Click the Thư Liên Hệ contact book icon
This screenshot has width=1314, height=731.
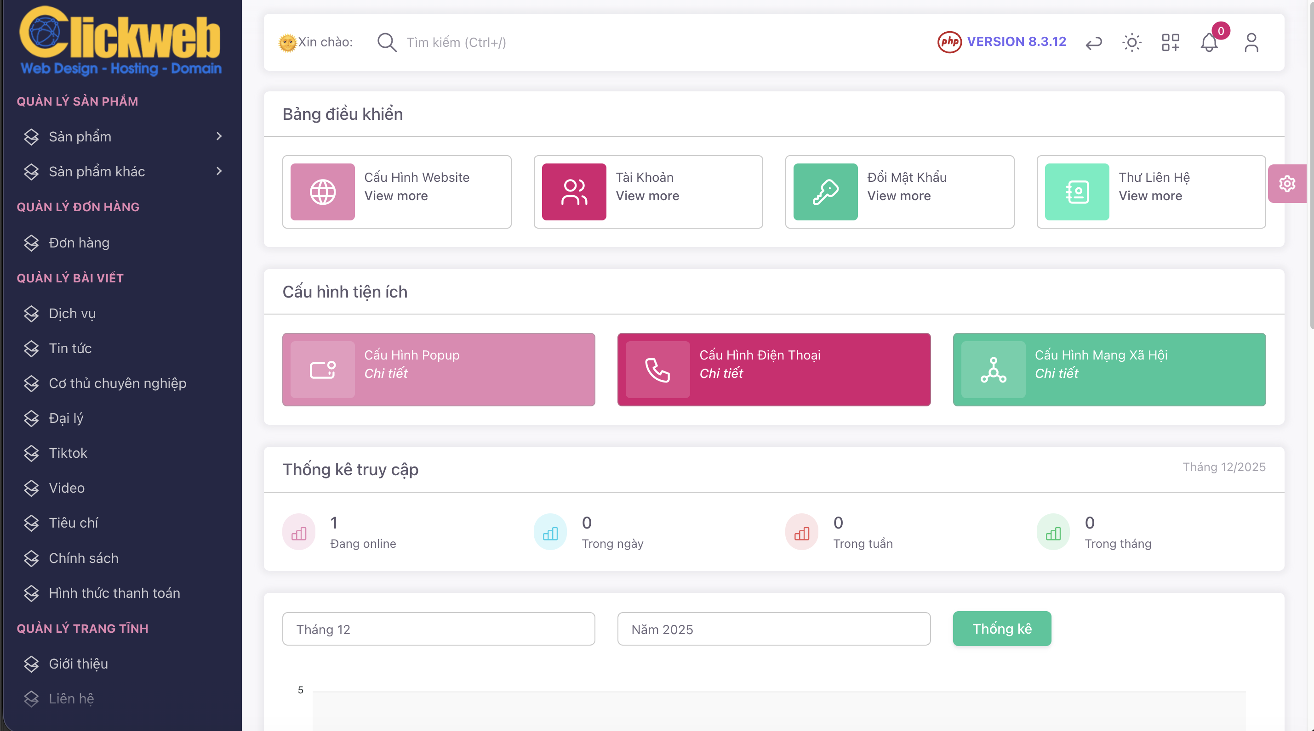(x=1077, y=191)
